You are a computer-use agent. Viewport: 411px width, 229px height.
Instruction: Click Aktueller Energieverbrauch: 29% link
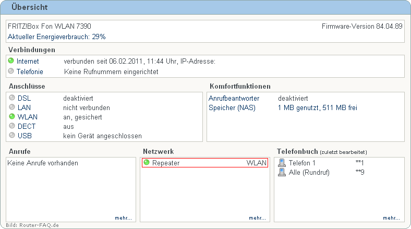(57, 37)
